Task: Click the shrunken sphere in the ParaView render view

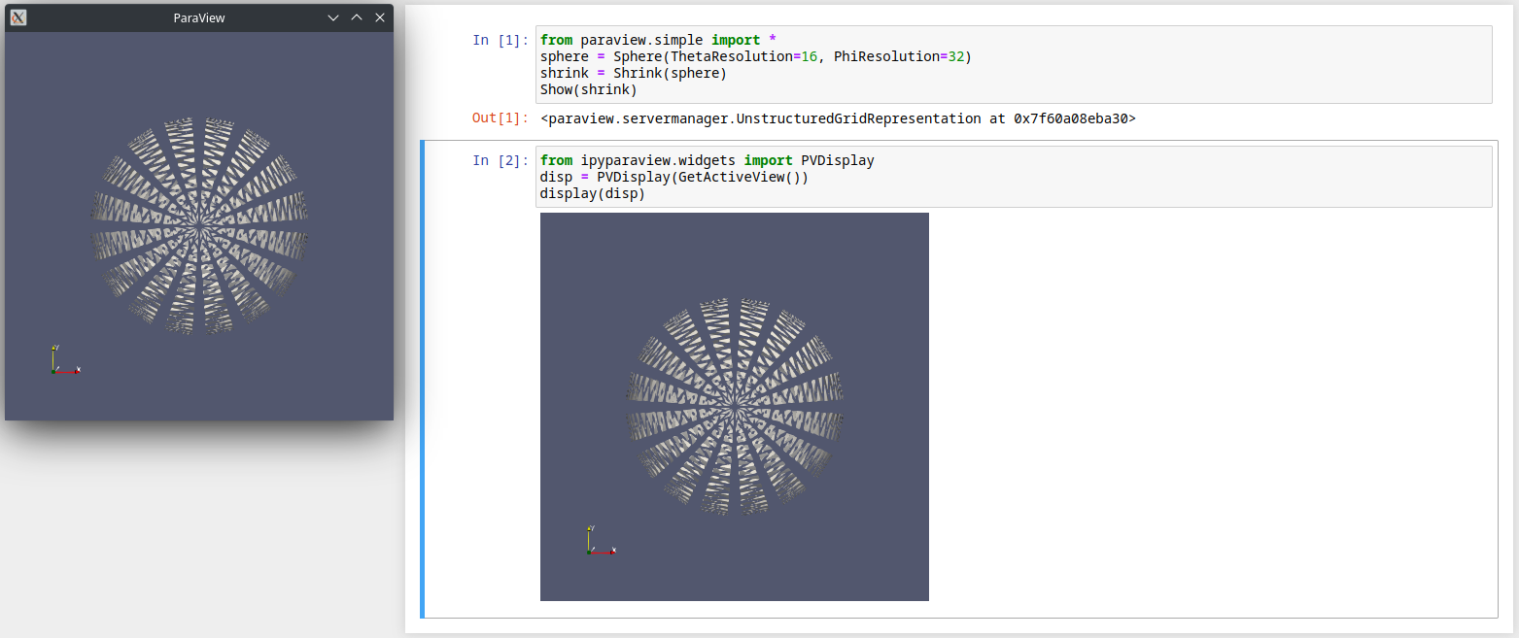Action: pos(199,223)
